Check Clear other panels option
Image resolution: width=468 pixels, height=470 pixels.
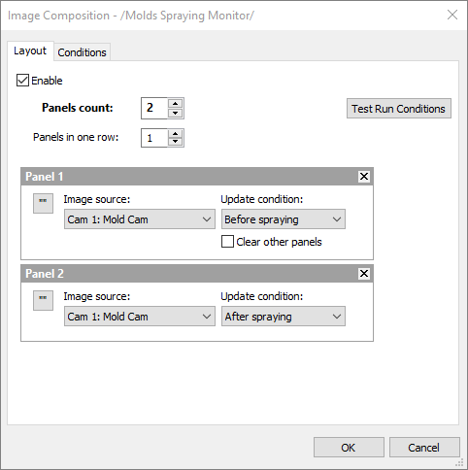point(227,242)
